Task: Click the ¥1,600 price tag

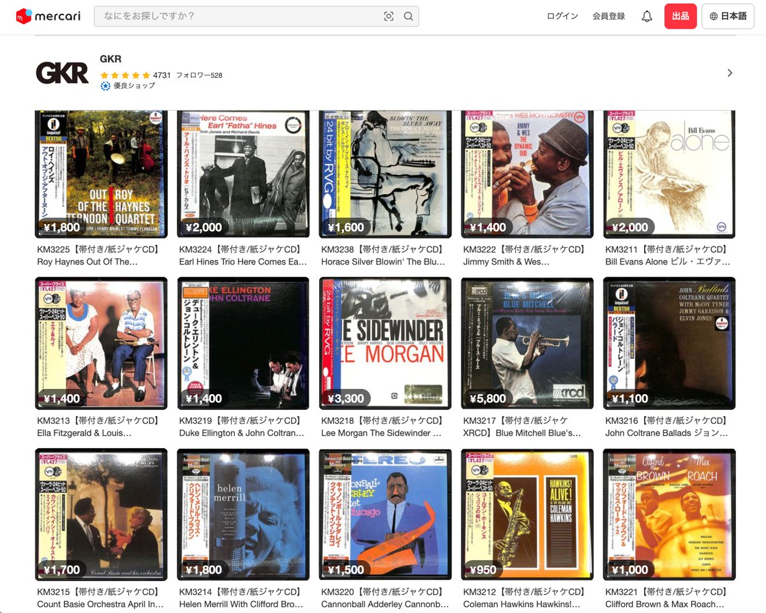Action: point(346,227)
